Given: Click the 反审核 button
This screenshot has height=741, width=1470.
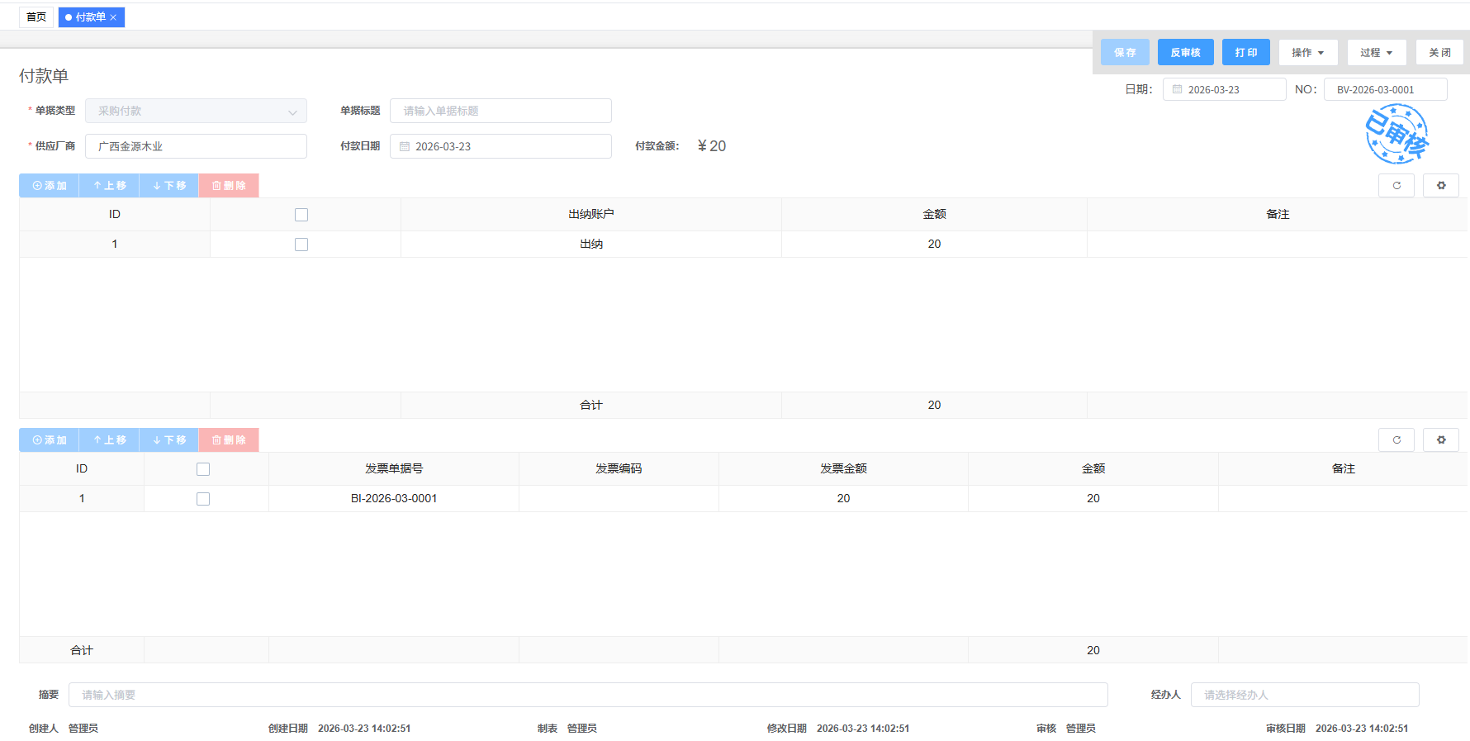Looking at the screenshot, I should 1185,53.
